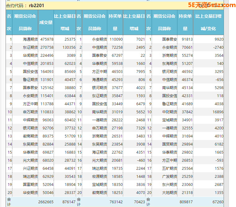Select the short change total 67260

[x=218, y=202]
